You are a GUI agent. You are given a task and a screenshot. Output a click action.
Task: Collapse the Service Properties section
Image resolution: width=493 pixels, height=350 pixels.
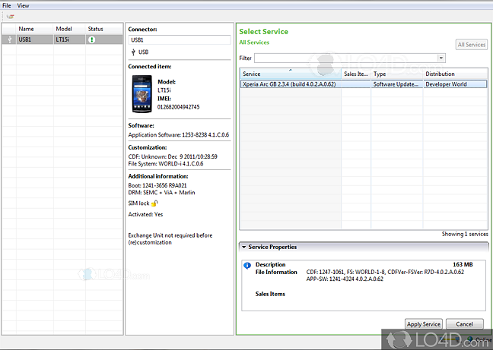pos(243,247)
